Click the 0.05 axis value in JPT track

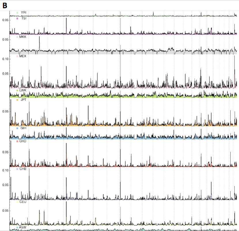coord(5,111)
